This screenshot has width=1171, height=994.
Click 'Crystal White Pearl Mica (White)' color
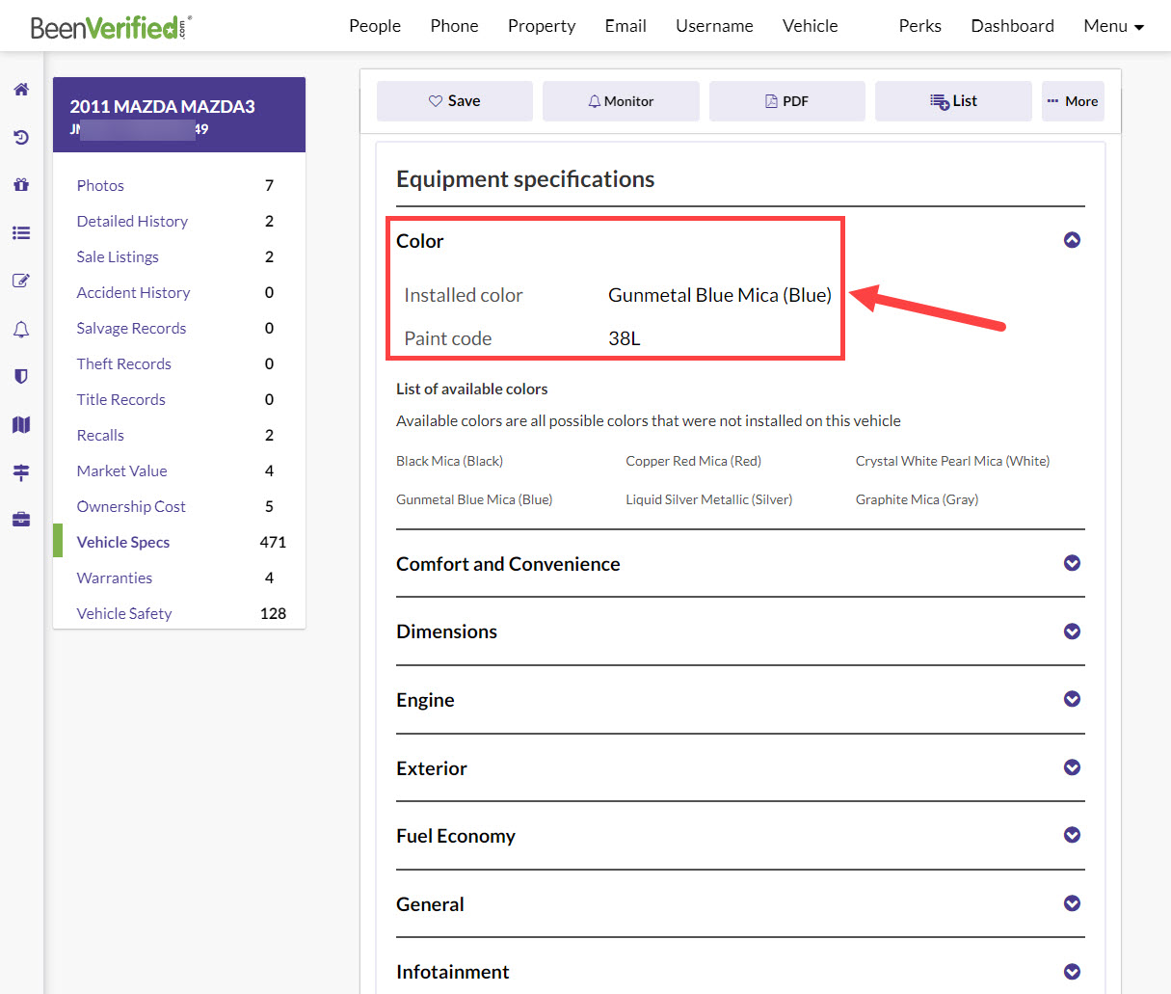point(952,461)
